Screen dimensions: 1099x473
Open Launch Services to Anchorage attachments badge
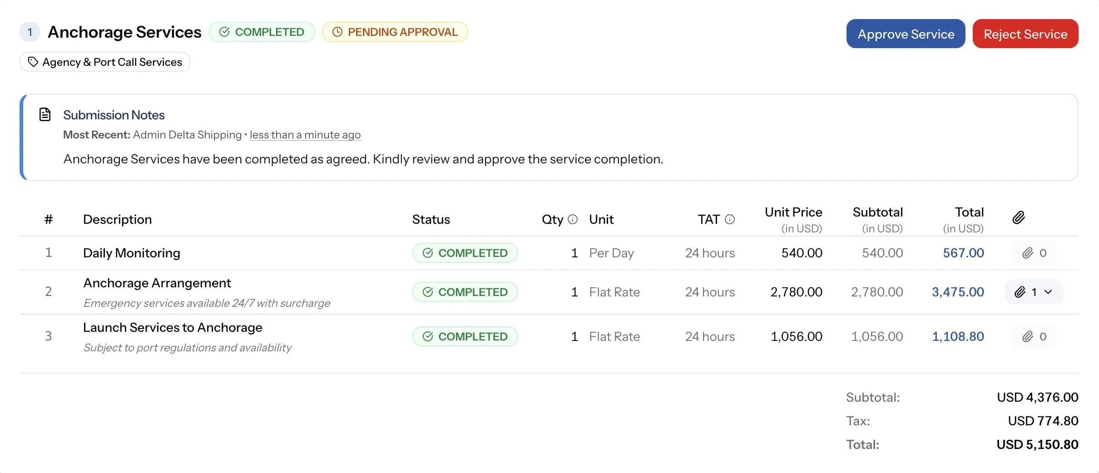[x=1034, y=336]
